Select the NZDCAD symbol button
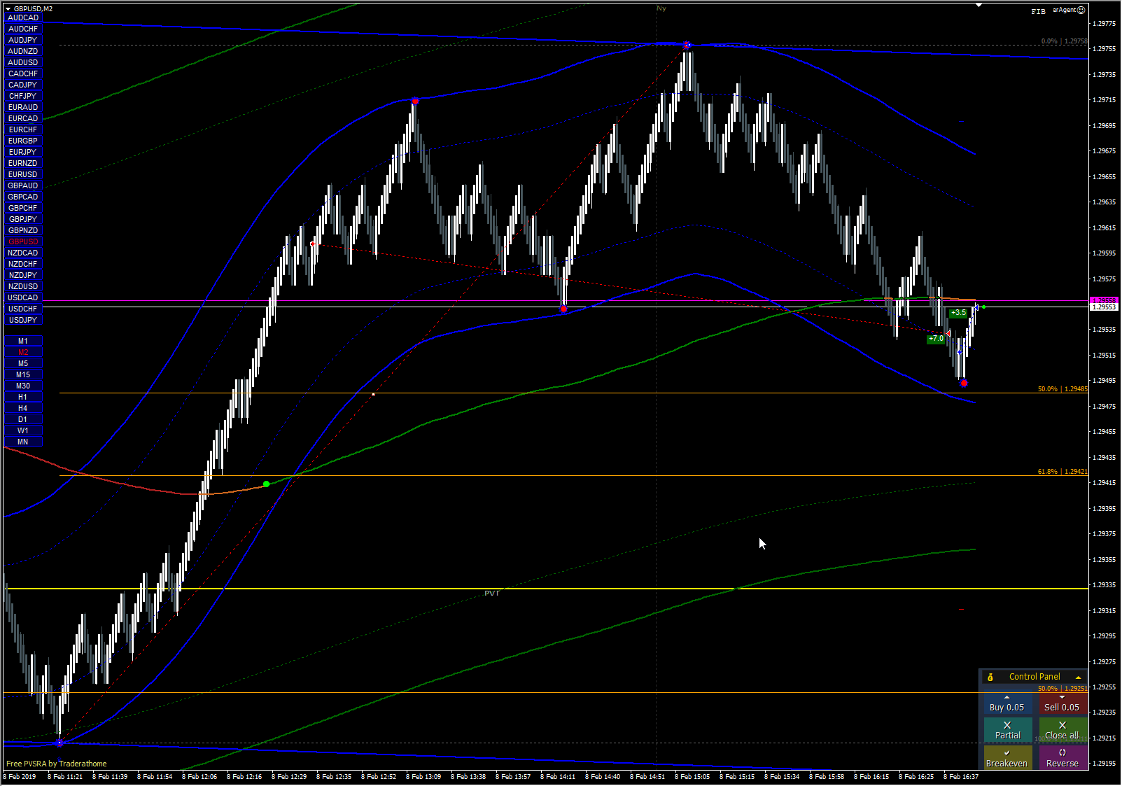Screen dimensions: 1122x786 click(x=23, y=253)
